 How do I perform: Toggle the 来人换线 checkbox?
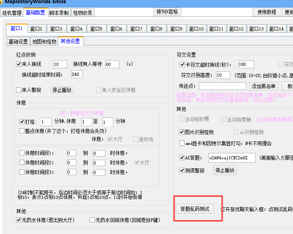pos(18,64)
